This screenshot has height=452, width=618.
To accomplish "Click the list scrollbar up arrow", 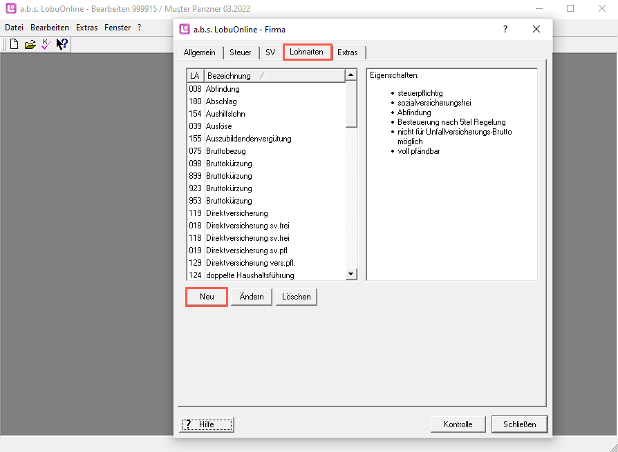I will coord(351,75).
